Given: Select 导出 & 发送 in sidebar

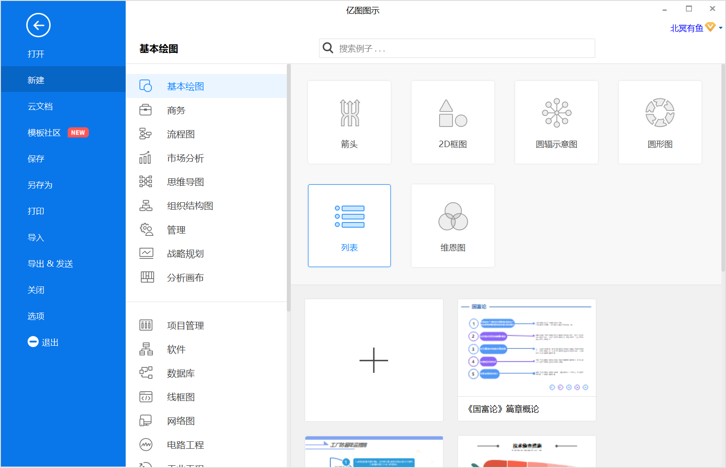Looking at the screenshot, I should point(50,264).
